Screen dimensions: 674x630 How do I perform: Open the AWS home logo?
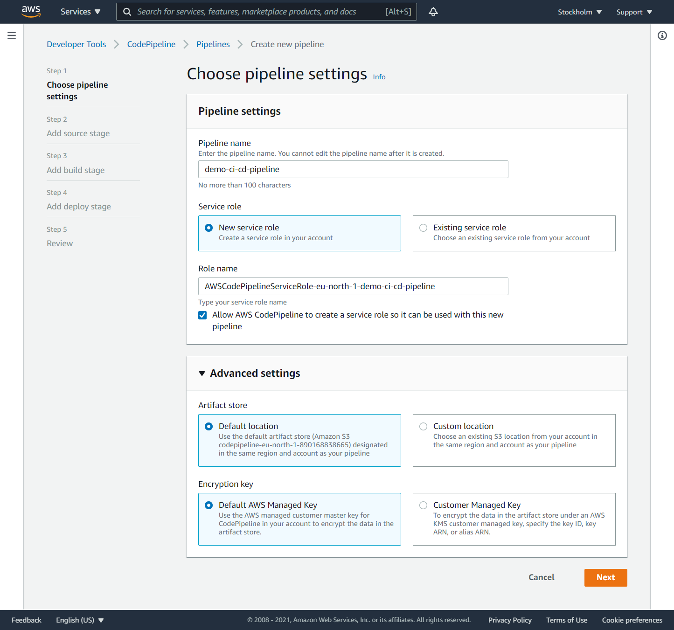31,12
